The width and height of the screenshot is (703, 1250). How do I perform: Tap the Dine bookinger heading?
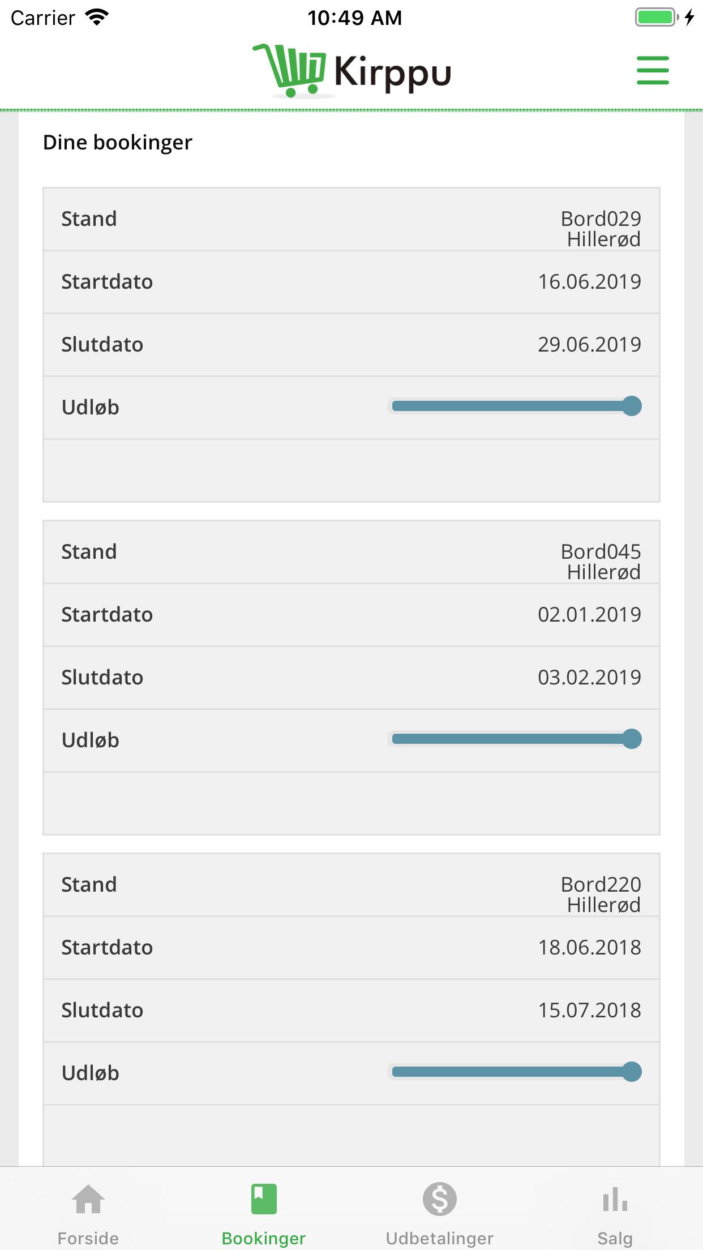tap(118, 143)
